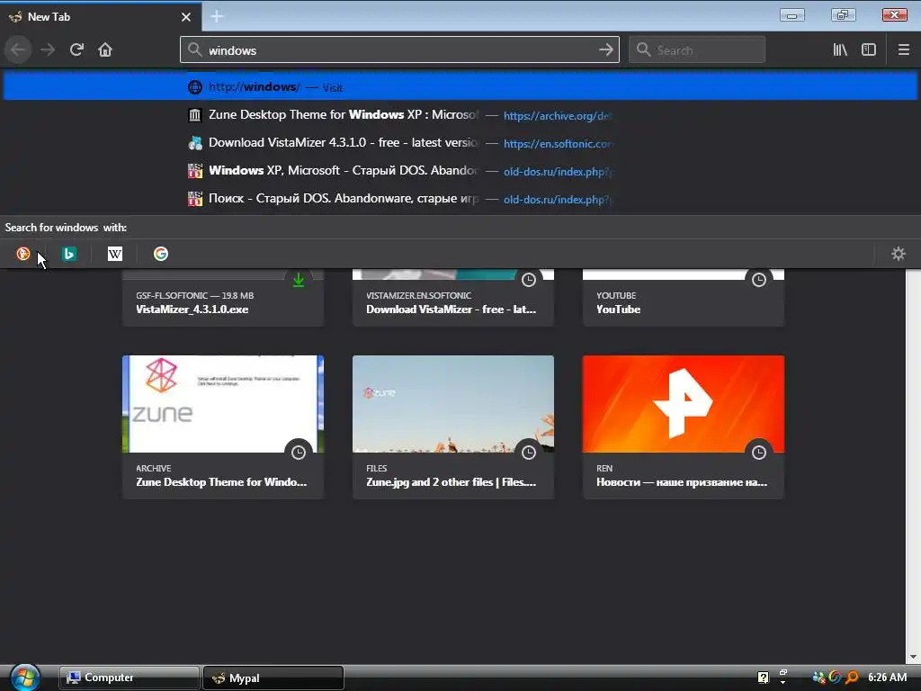This screenshot has width=921, height=691.
Task: Search with Google engine icon
Action: tap(161, 253)
